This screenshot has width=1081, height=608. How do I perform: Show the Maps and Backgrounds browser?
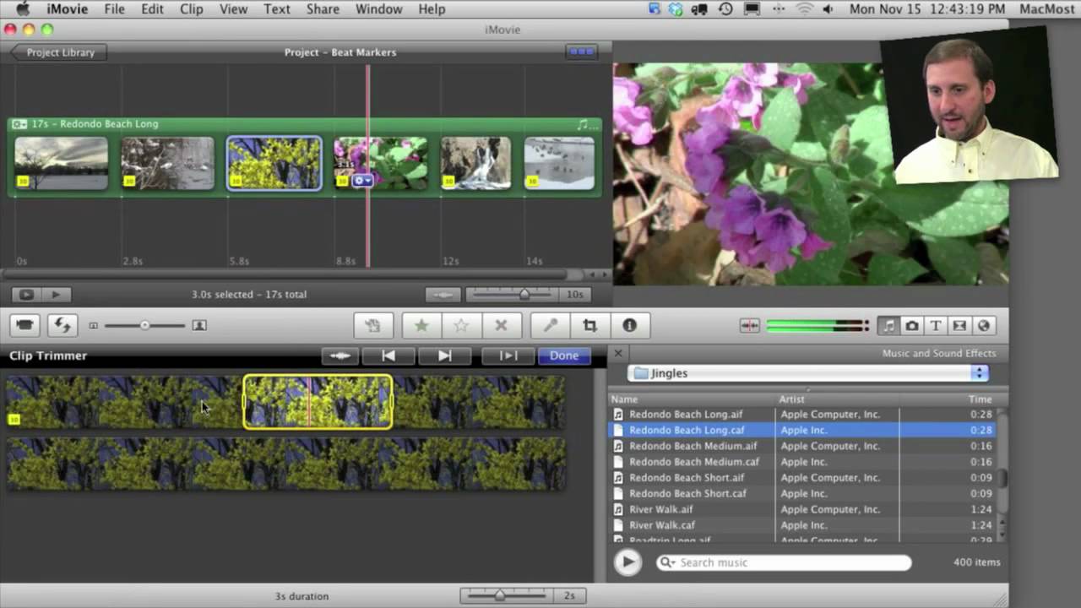coord(983,326)
